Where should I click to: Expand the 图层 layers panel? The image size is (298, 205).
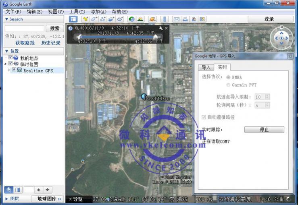6,199
